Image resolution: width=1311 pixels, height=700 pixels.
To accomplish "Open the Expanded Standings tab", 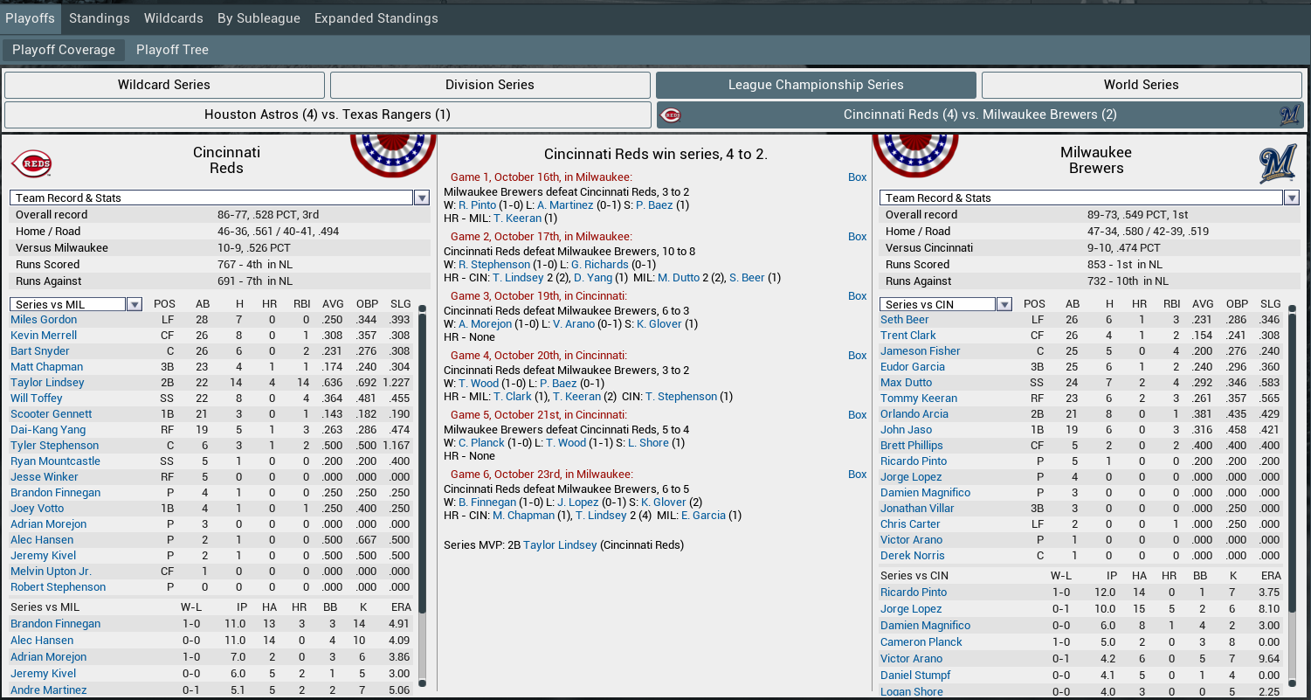I will tap(376, 17).
